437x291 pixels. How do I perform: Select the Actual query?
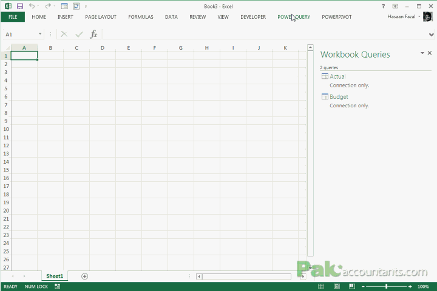pyautogui.click(x=337, y=76)
